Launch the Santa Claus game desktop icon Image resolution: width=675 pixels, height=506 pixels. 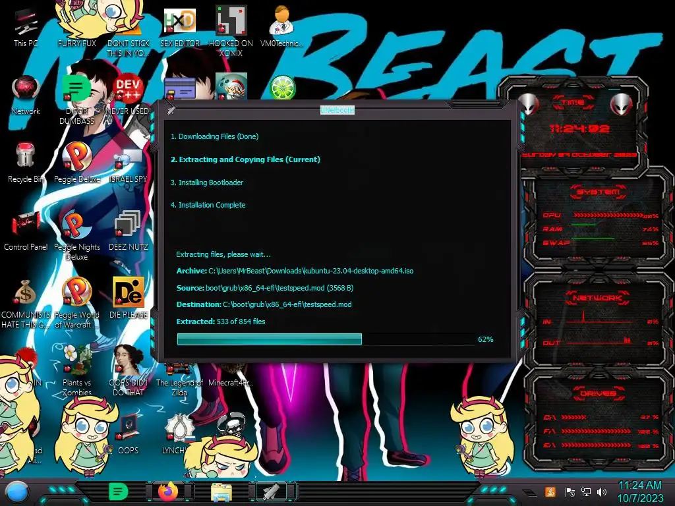click(231, 86)
